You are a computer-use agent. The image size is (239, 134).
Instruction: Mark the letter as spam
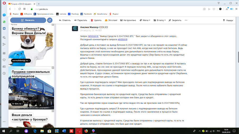[x=111, y=20]
